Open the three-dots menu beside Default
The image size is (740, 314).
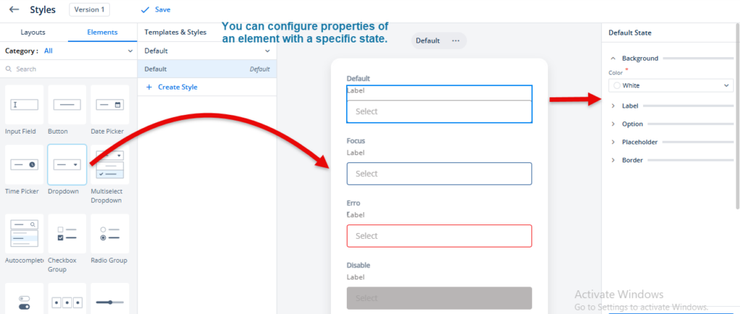point(455,40)
